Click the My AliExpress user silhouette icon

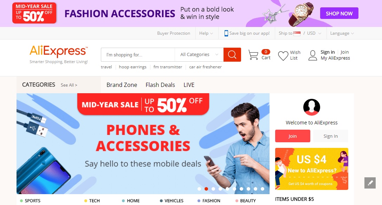(312, 55)
